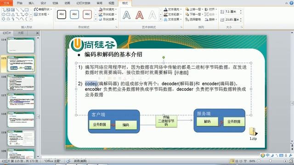Switch to Normal view in status bar

coord(232,161)
